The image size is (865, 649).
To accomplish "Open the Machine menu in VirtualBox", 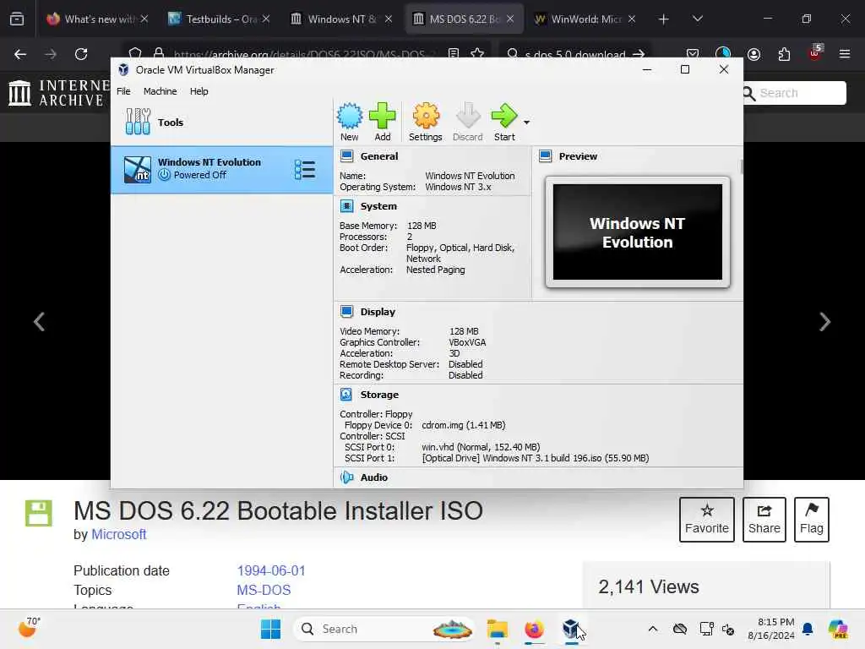I will pos(160,91).
